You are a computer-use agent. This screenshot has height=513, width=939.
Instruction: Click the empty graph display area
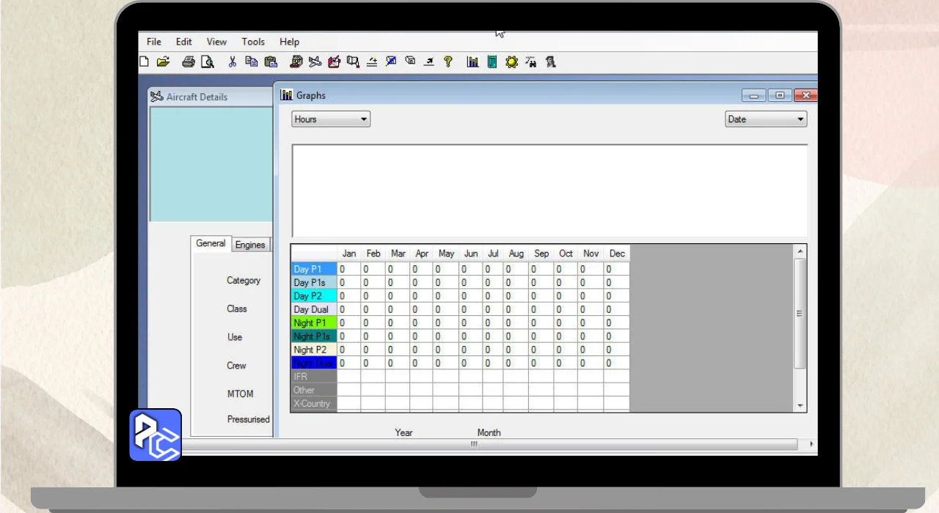549,191
